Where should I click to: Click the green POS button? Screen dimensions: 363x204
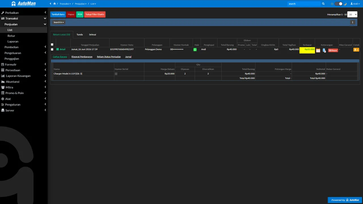tap(80, 14)
